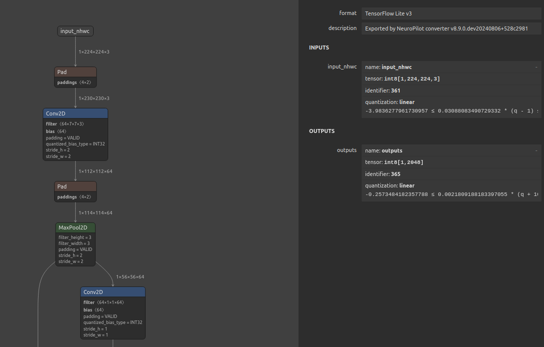
Task: Click the filter 64×1×1×64 attribute
Action: pyautogui.click(x=103, y=302)
